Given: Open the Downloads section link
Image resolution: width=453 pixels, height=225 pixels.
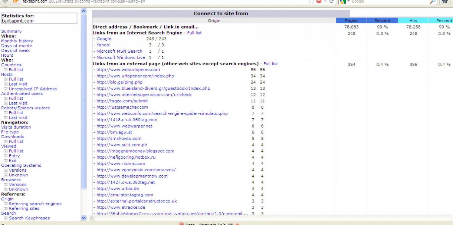Looking at the screenshot, I should pos(13,137).
